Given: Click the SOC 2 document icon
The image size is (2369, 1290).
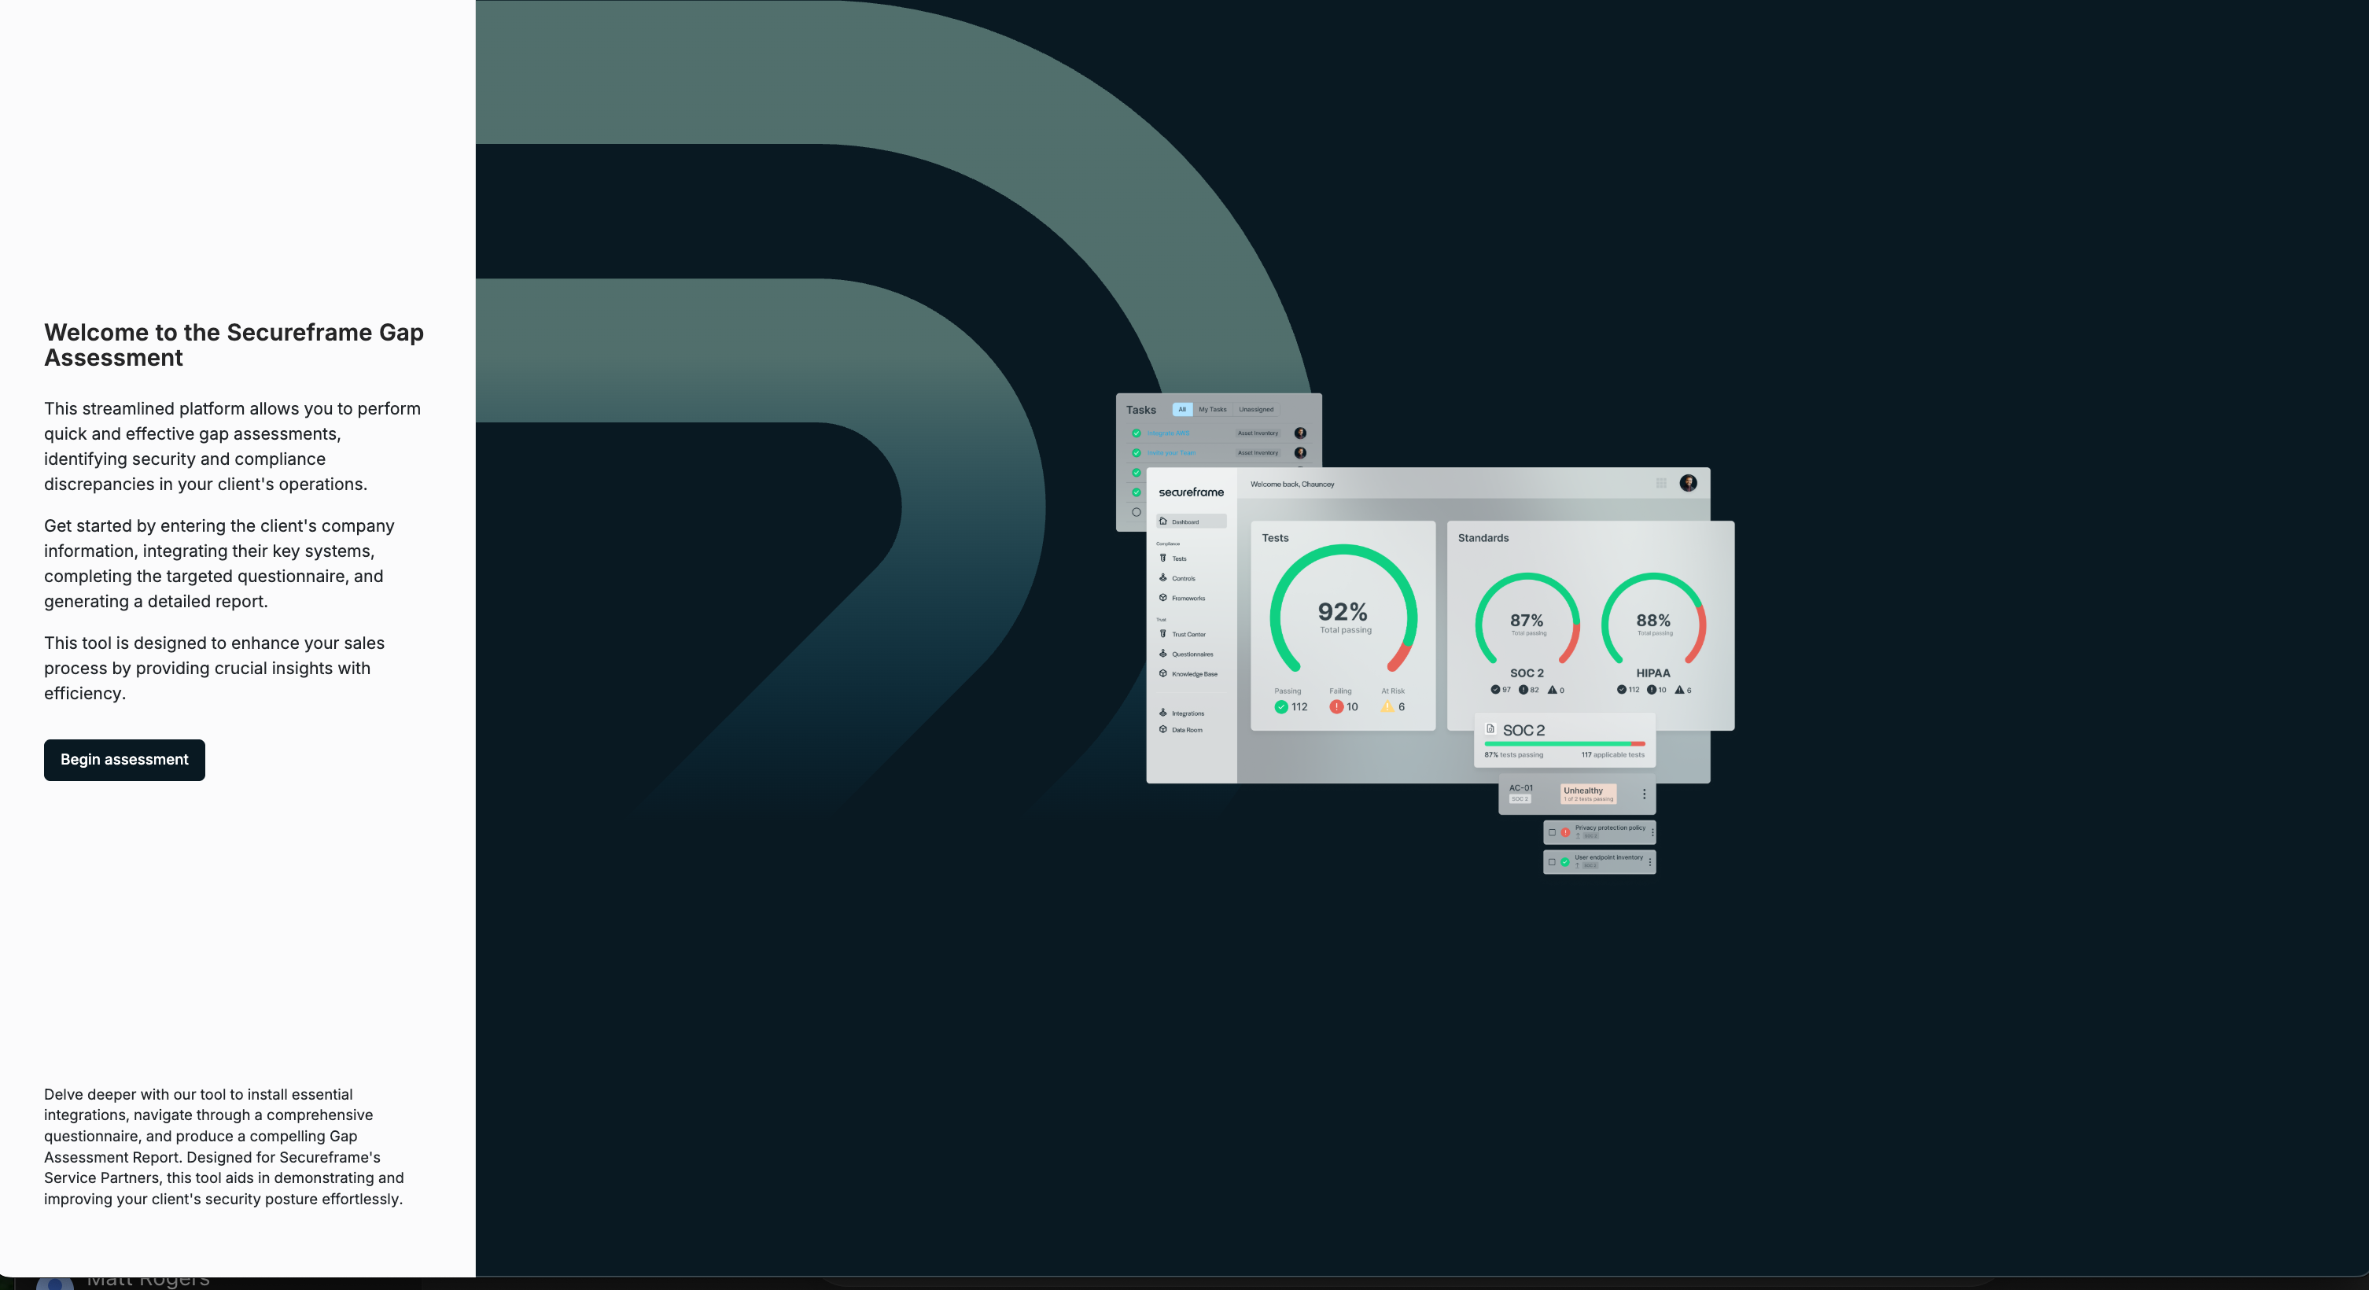Looking at the screenshot, I should point(1490,729).
